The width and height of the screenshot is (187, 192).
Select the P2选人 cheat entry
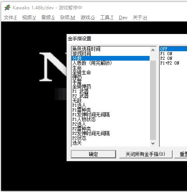coord(111,124)
